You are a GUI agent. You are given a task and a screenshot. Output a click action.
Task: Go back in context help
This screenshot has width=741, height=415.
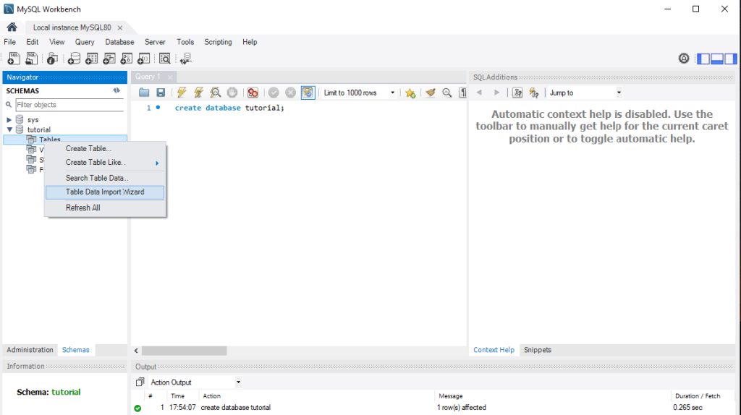point(479,93)
